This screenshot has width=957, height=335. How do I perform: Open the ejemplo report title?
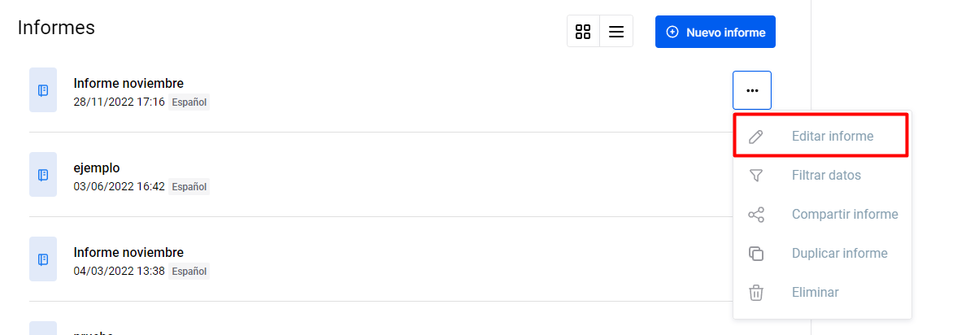coord(97,167)
